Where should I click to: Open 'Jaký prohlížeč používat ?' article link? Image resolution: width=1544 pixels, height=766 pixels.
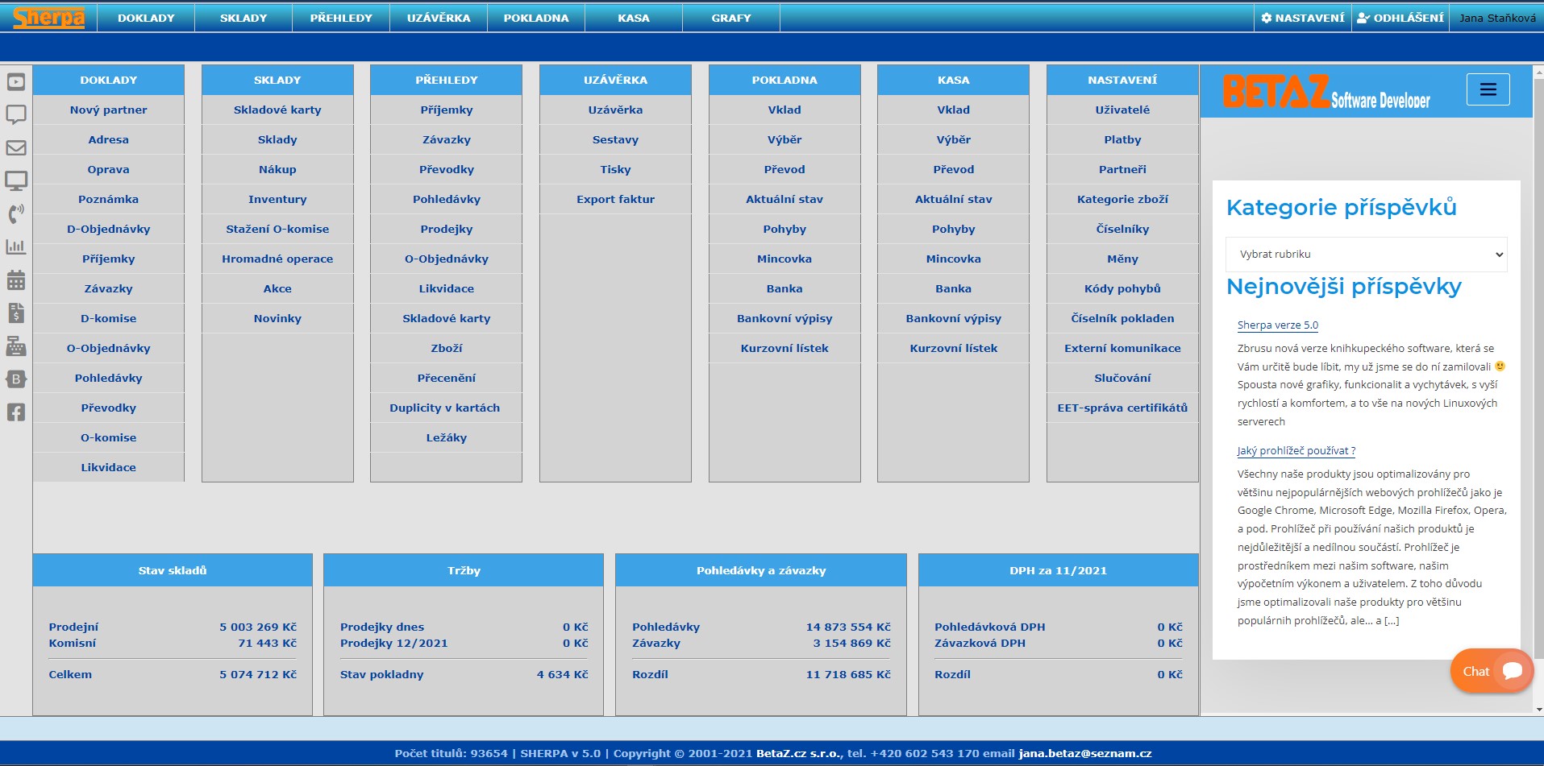pyautogui.click(x=1296, y=451)
